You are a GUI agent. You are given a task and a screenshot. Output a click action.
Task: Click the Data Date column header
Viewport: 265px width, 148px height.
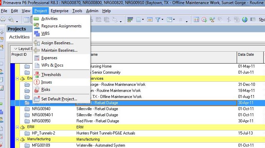click(246, 54)
